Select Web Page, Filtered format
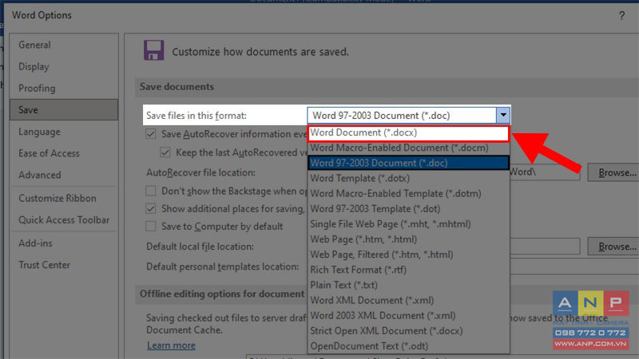Image resolution: width=639 pixels, height=359 pixels. 409,254
